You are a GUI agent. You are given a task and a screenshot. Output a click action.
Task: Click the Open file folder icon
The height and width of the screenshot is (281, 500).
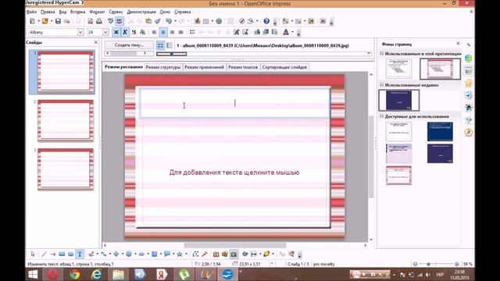pyautogui.click(x=45, y=21)
